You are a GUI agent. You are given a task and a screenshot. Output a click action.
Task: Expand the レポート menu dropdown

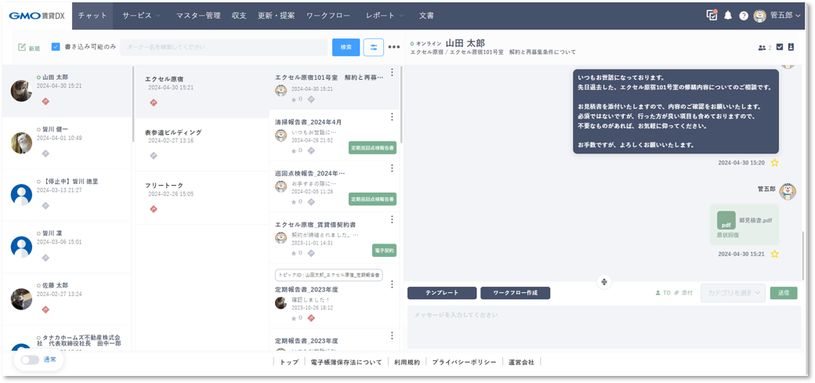385,16
